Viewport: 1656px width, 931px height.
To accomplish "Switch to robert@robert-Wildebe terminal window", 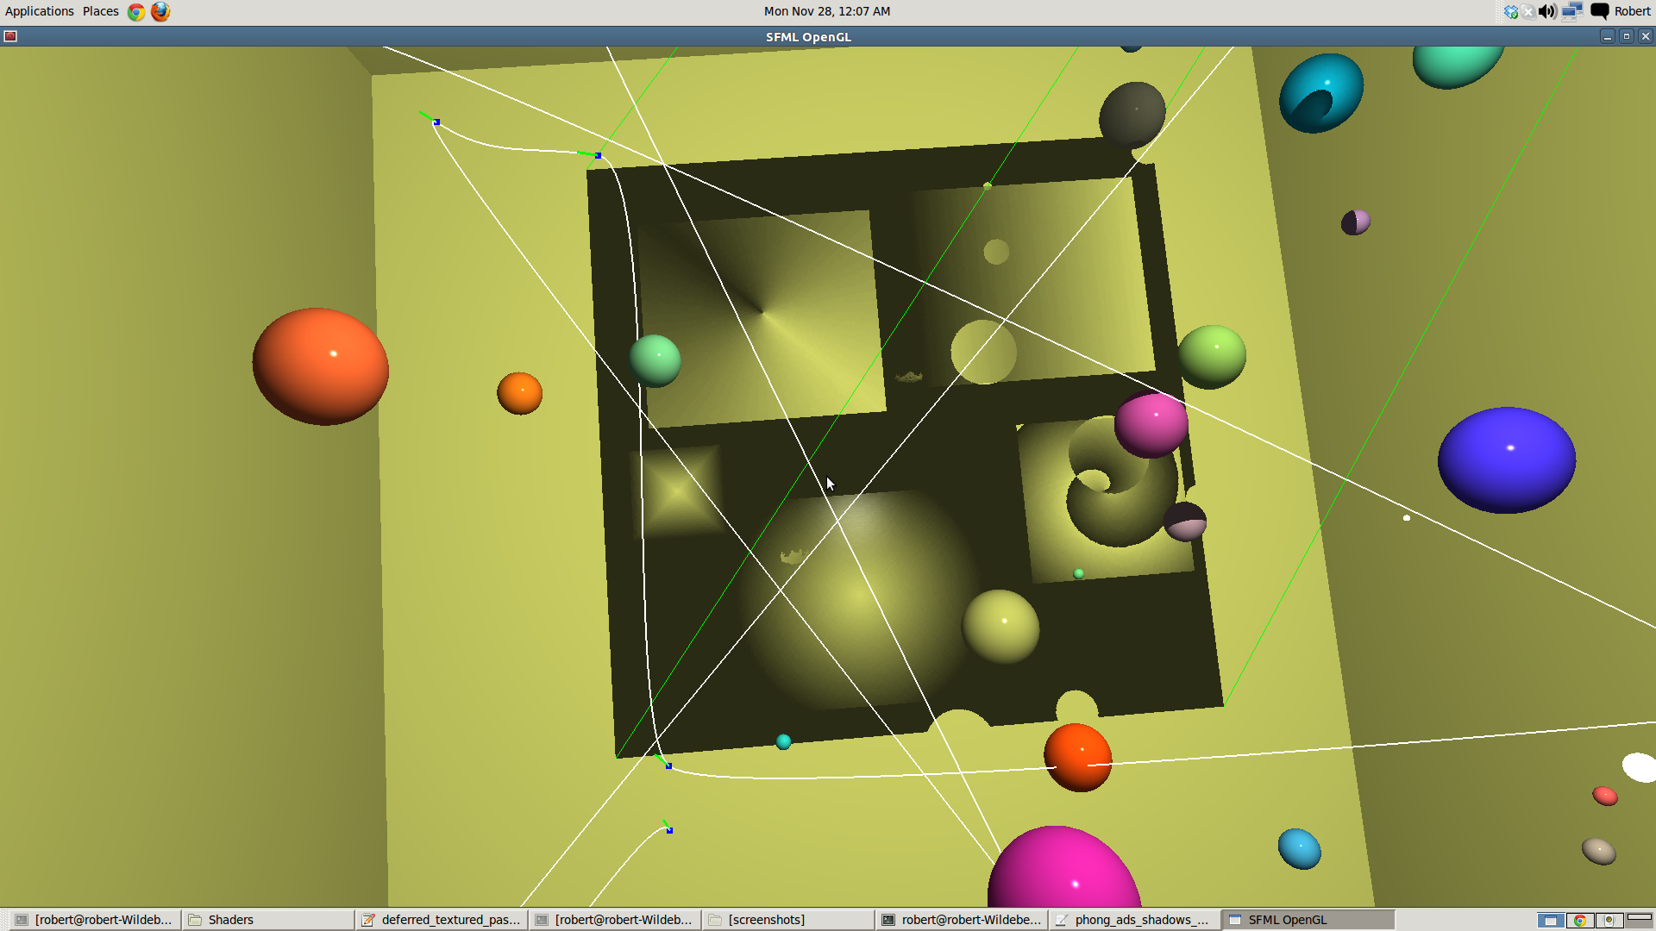I will [962, 920].
